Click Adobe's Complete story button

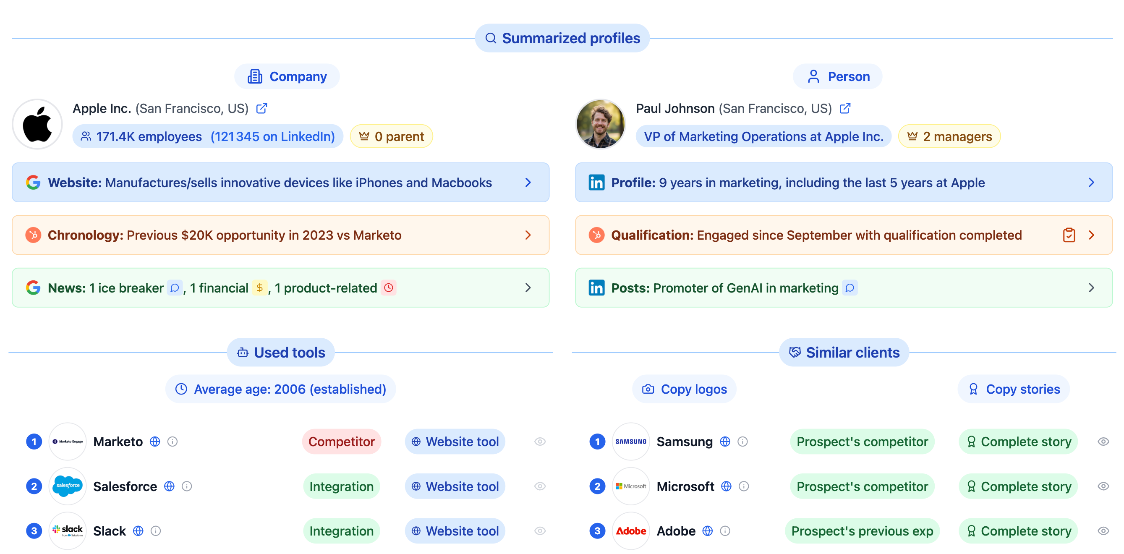point(1018,530)
